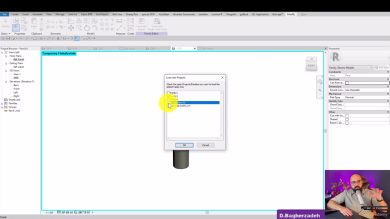The image size is (390, 219).
Task: Click the Measure tool icon
Action: [119, 21]
